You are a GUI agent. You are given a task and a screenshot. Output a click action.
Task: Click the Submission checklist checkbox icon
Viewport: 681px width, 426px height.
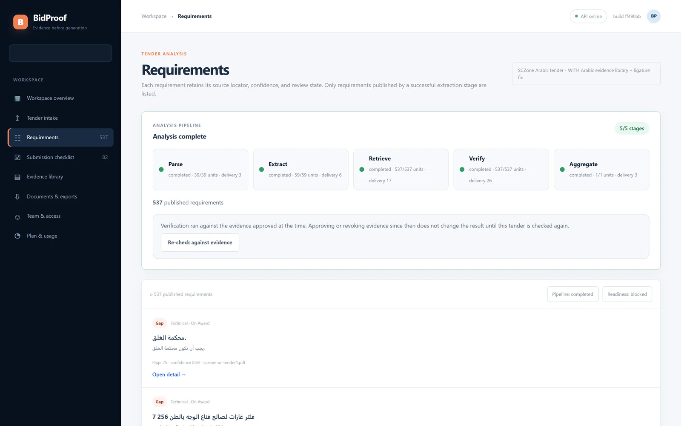coord(17,157)
